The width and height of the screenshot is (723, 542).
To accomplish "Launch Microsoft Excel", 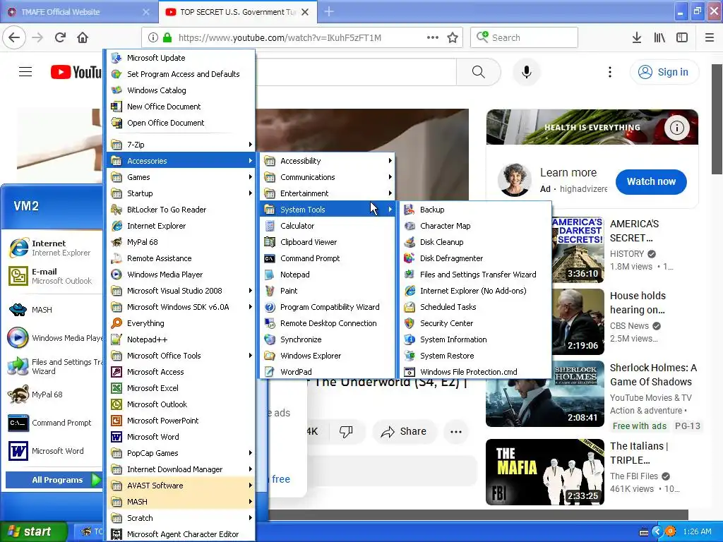I will (181, 388).
